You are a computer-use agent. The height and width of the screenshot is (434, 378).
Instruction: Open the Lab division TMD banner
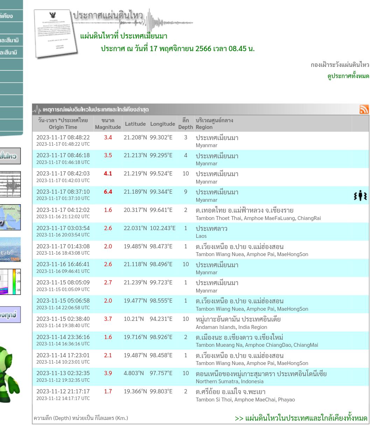pyautogui.click(x=10, y=249)
